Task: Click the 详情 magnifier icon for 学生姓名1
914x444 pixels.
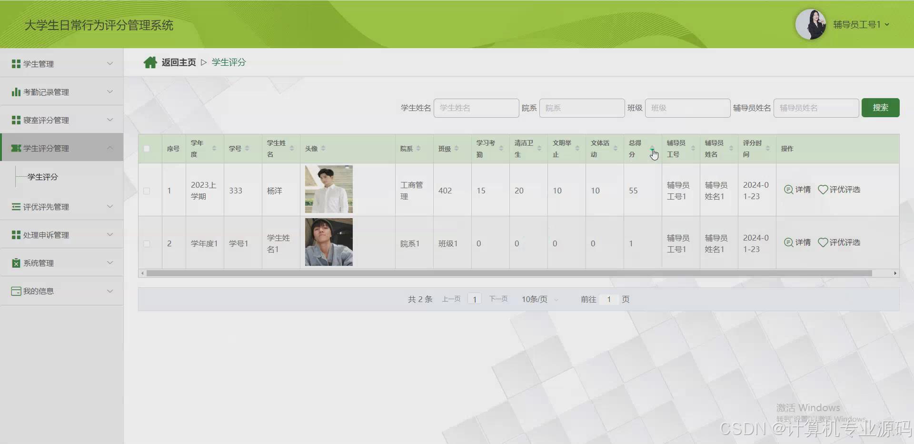Action: [788, 242]
